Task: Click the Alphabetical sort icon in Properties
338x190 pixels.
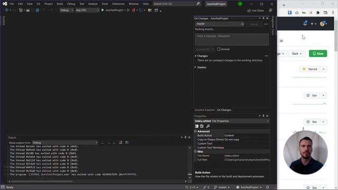Action: pyautogui.click(x=202, y=126)
